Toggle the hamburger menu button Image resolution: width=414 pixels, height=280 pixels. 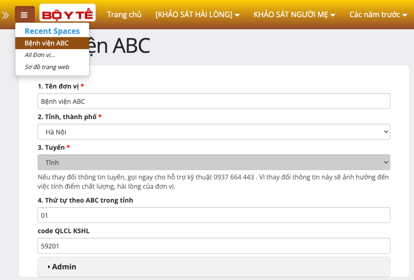pyautogui.click(x=25, y=15)
